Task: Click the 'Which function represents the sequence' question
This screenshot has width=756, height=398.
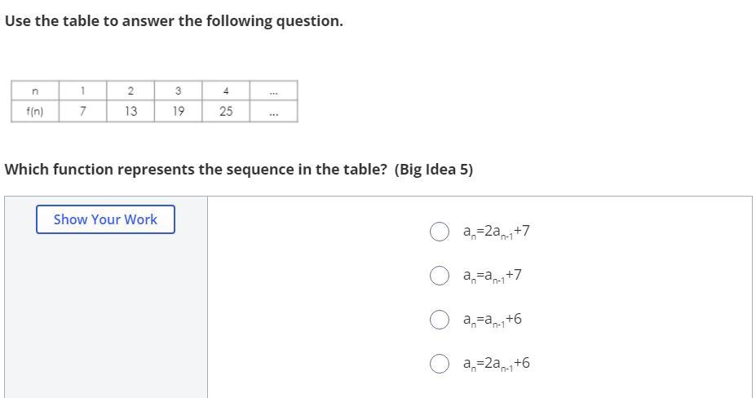Action: pyautogui.click(x=196, y=170)
